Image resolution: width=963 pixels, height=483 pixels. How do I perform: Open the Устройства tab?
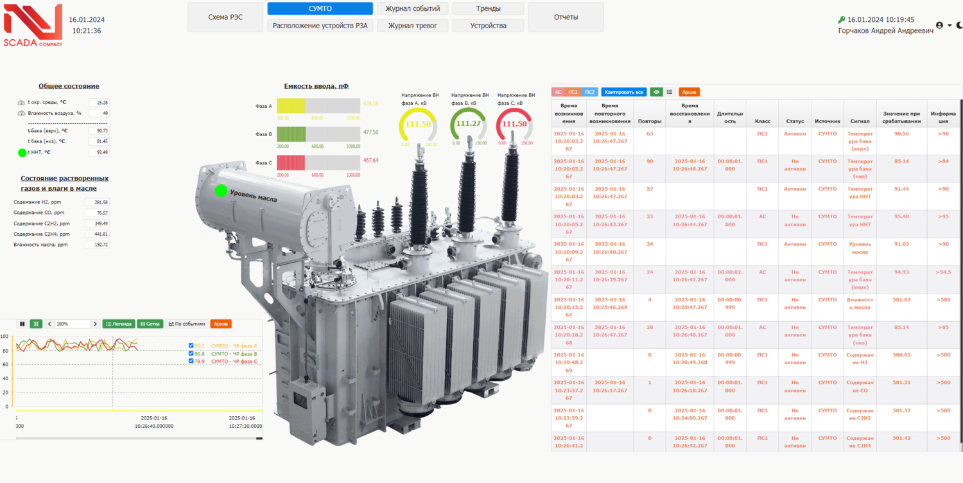pyautogui.click(x=488, y=26)
